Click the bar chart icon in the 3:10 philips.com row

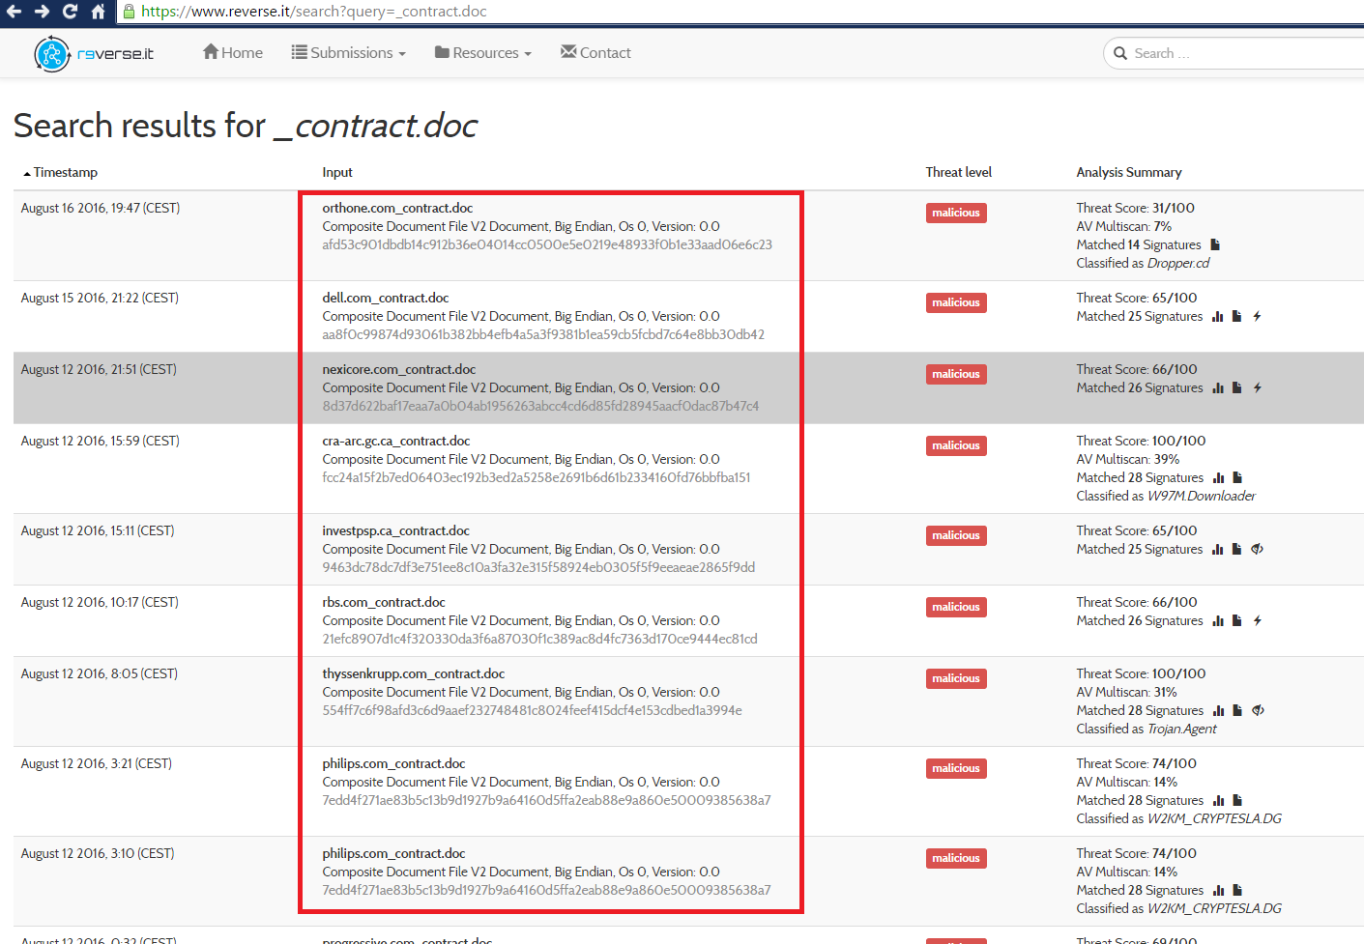point(1219,890)
